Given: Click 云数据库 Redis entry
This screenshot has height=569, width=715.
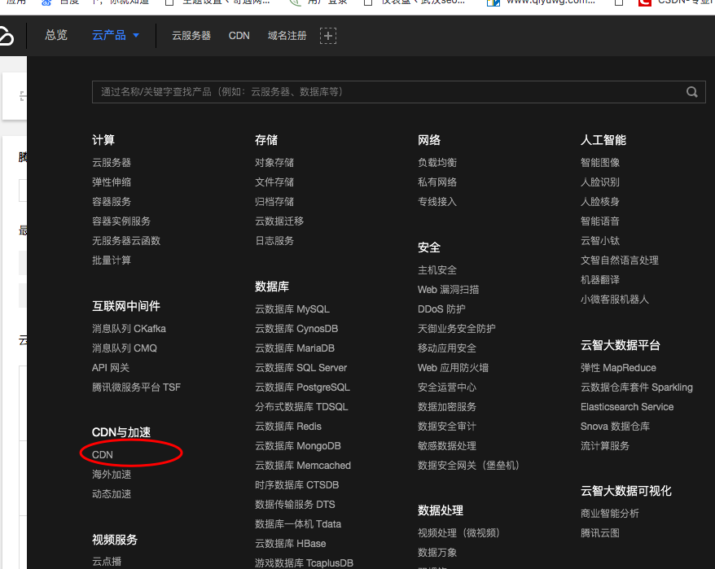Looking at the screenshot, I should 288,427.
